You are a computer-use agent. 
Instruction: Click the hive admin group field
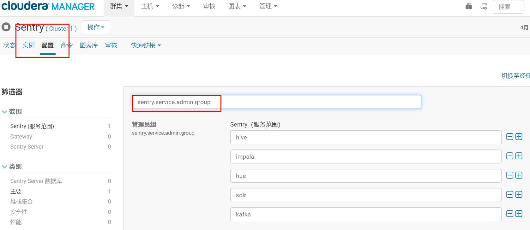pos(366,137)
